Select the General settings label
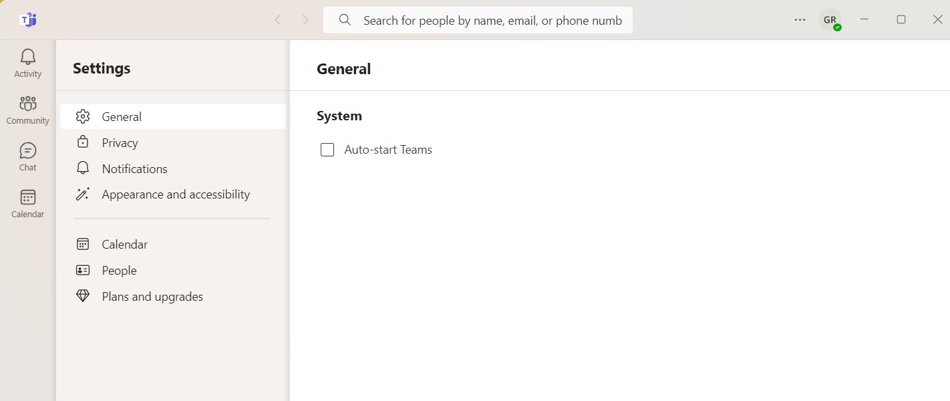950x401 pixels. point(122,116)
